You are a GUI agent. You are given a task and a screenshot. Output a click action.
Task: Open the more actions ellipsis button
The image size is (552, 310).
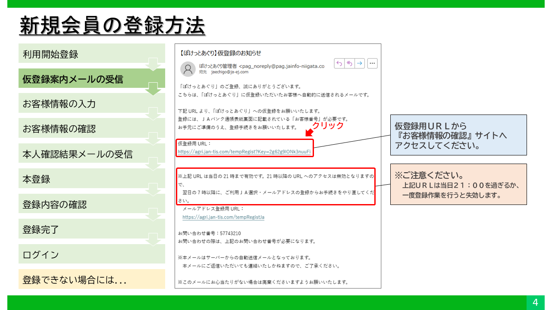click(x=373, y=63)
